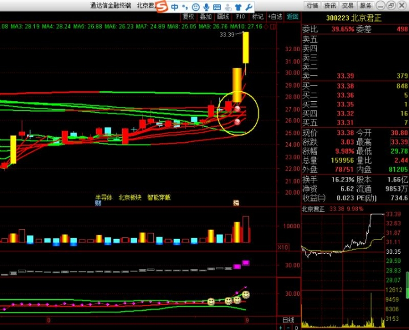Click the 300223 北京君正 stock title

[354, 18]
